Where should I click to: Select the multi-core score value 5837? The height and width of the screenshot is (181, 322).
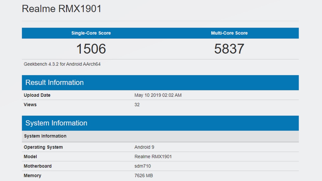tap(229, 49)
